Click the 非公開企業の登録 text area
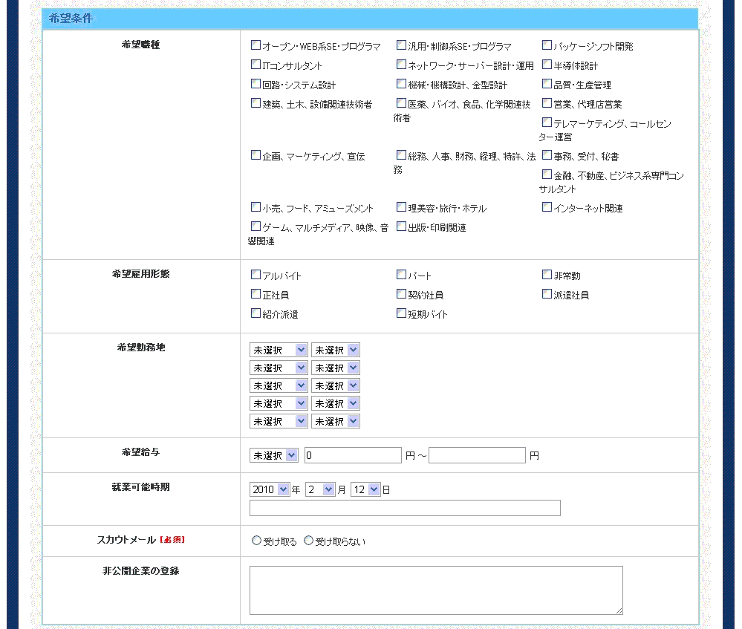The width and height of the screenshot is (742, 629). (436, 590)
